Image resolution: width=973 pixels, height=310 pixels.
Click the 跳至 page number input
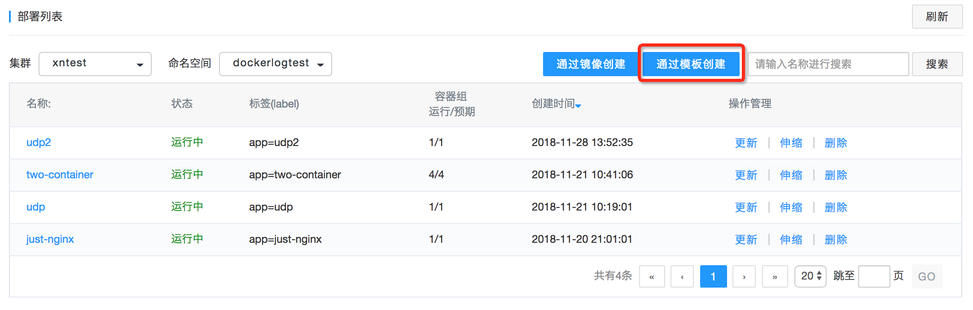tap(874, 276)
